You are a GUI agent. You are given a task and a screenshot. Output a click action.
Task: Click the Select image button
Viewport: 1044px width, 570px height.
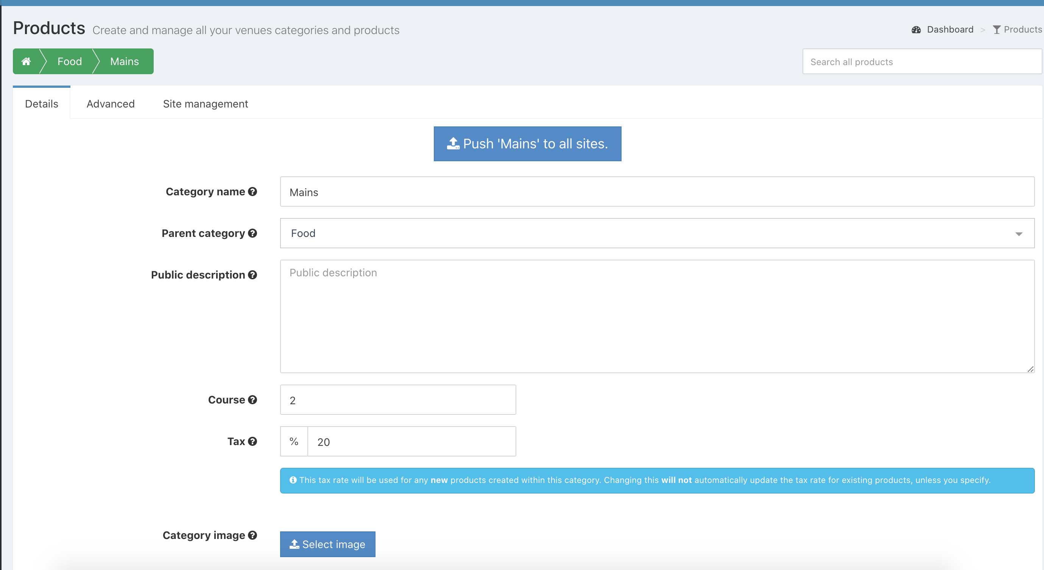[x=327, y=544]
